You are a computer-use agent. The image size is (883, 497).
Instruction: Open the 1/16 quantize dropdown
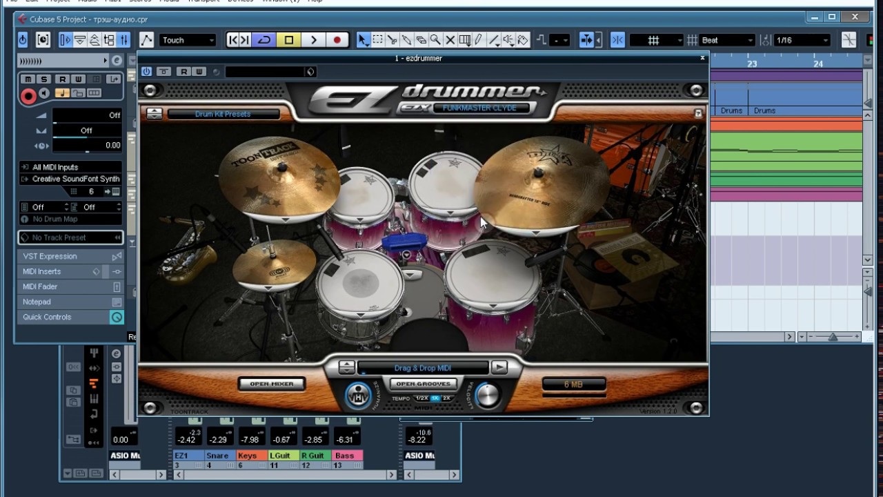coord(802,40)
